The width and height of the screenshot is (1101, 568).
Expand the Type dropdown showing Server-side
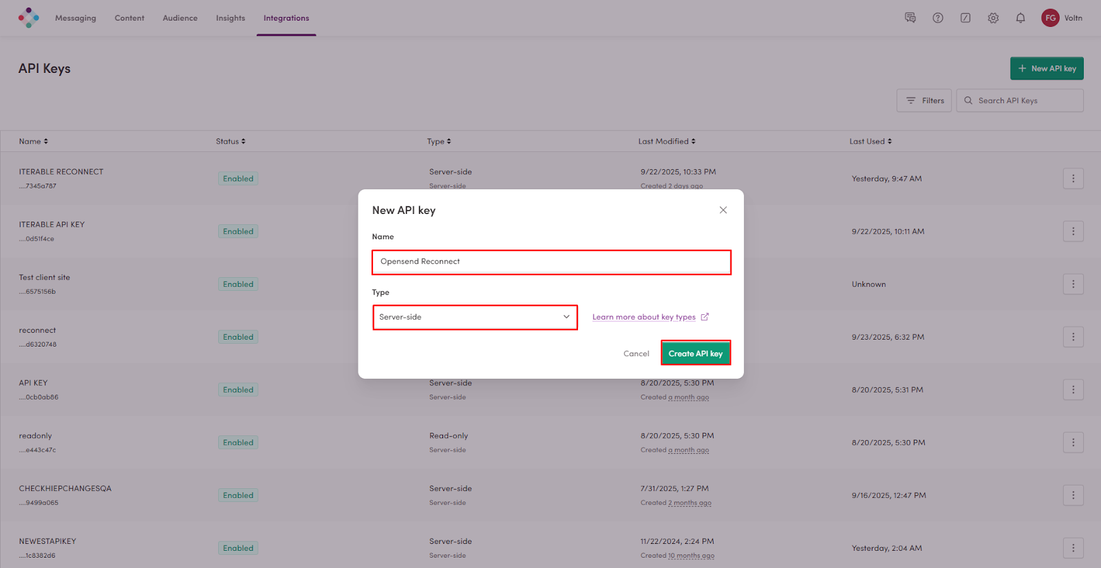tap(475, 317)
